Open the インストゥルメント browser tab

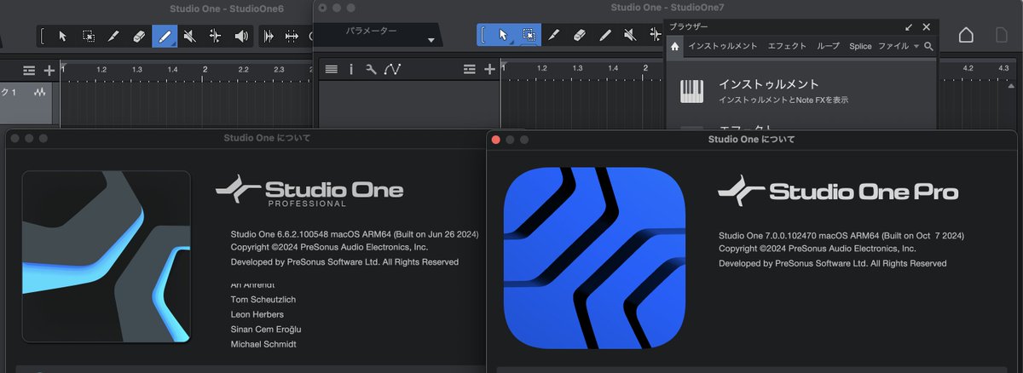[723, 46]
